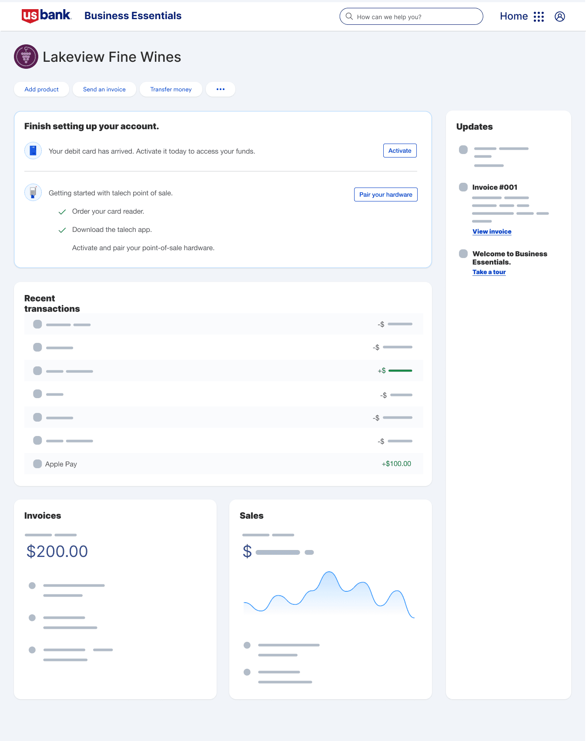Click the talech card reader icon
Screen dimensions: 586x741
(x=33, y=192)
